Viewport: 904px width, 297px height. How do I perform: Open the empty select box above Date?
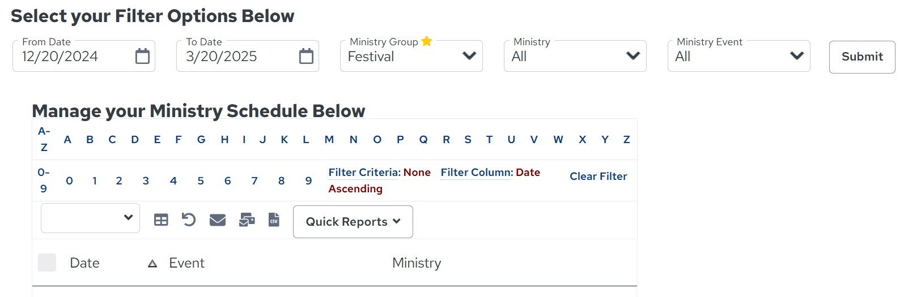[x=90, y=218]
